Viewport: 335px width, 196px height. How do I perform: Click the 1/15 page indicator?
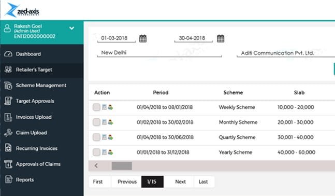tap(152, 181)
